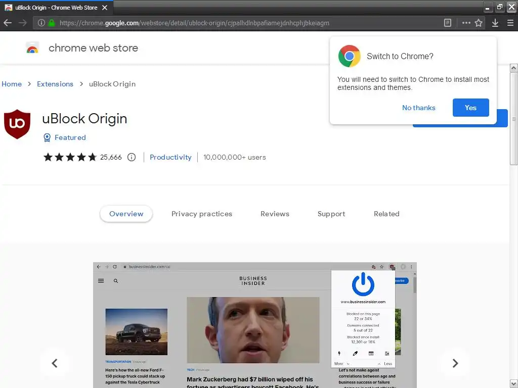Click the 10,000,000+ users text

[235, 157]
